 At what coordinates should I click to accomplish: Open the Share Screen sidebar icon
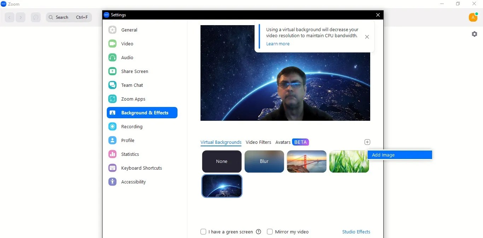point(112,71)
